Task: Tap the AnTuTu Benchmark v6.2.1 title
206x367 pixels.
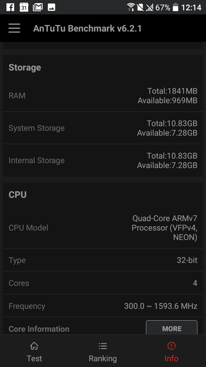Action: 87,28
